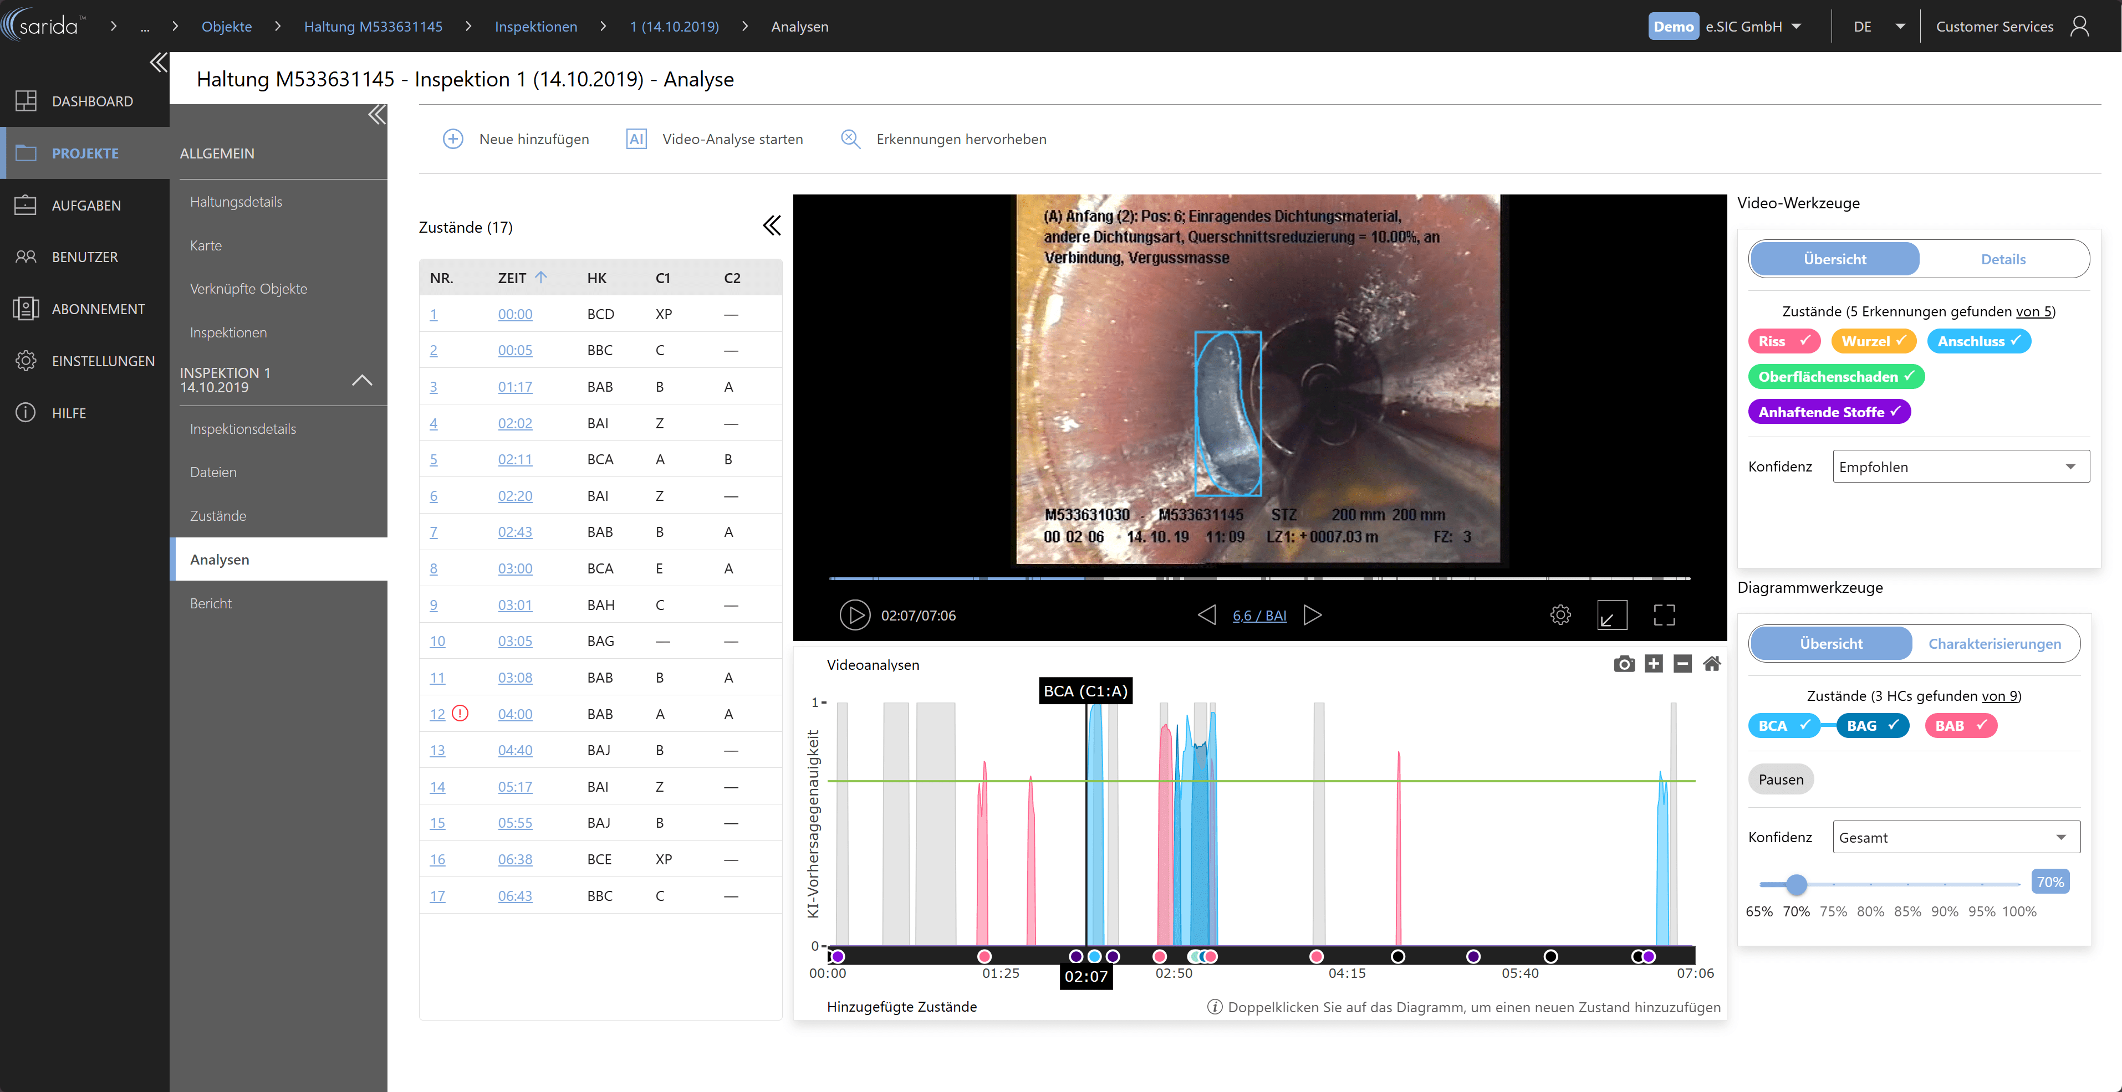Toggle the Anhaftende Stoffe detection tag
The height and width of the screenshot is (1092, 2122).
click(1829, 412)
